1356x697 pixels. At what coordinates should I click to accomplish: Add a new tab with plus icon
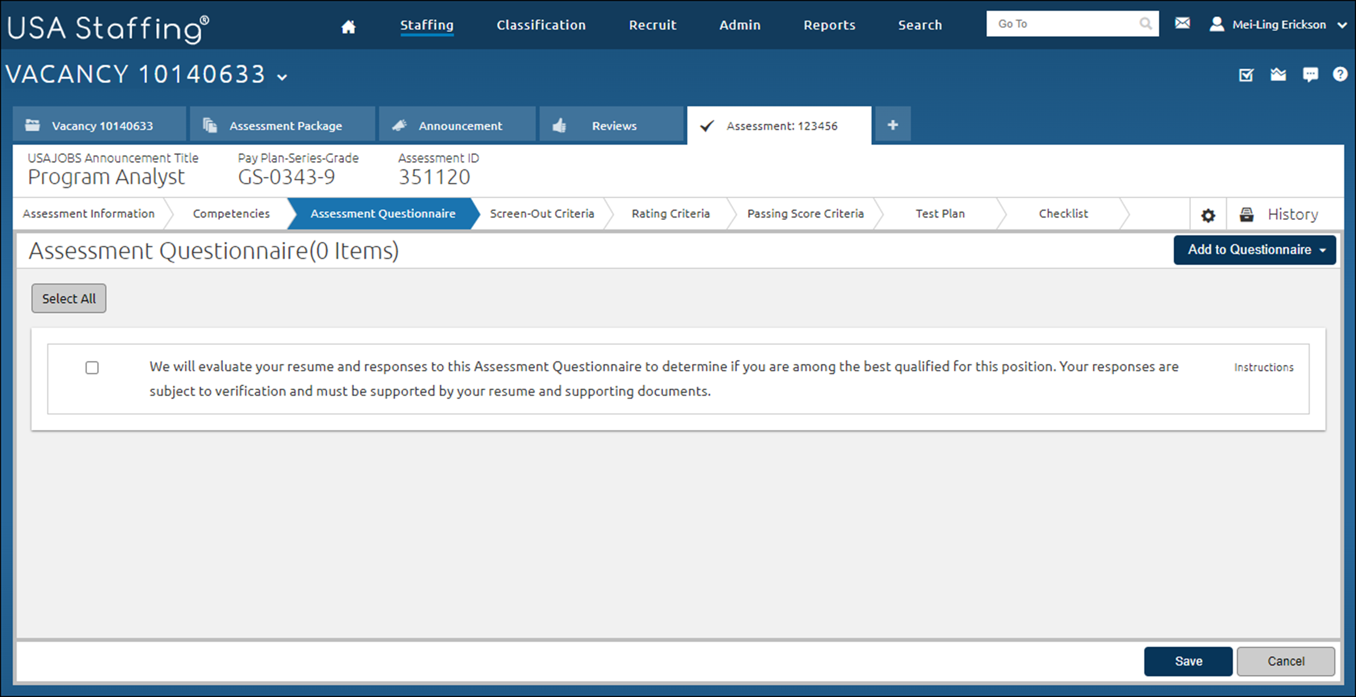(893, 125)
